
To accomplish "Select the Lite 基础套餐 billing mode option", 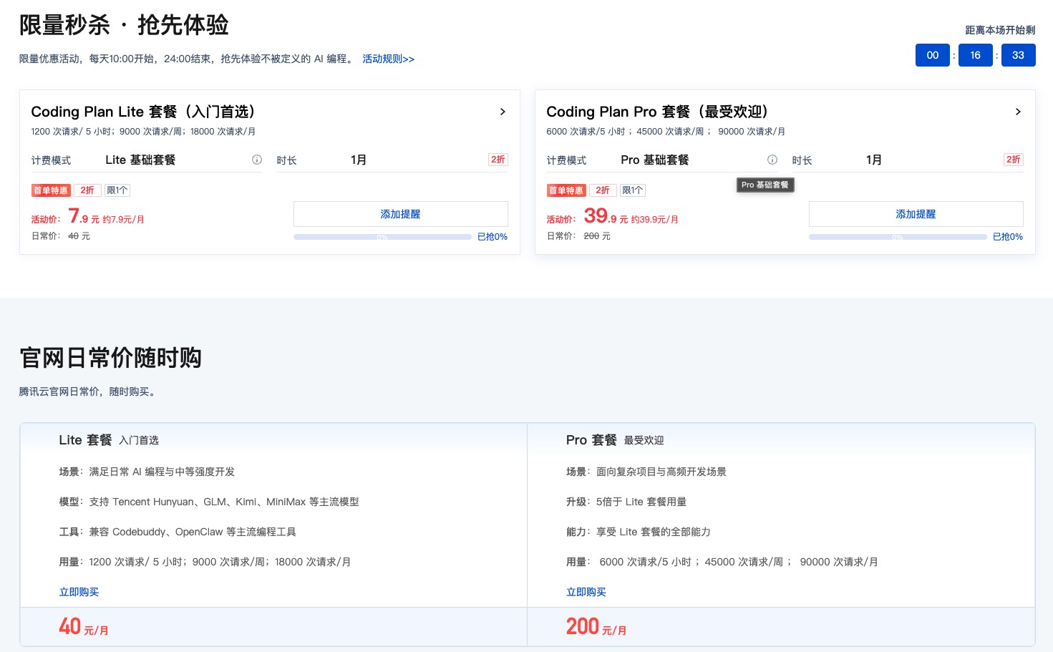I will pos(140,160).
